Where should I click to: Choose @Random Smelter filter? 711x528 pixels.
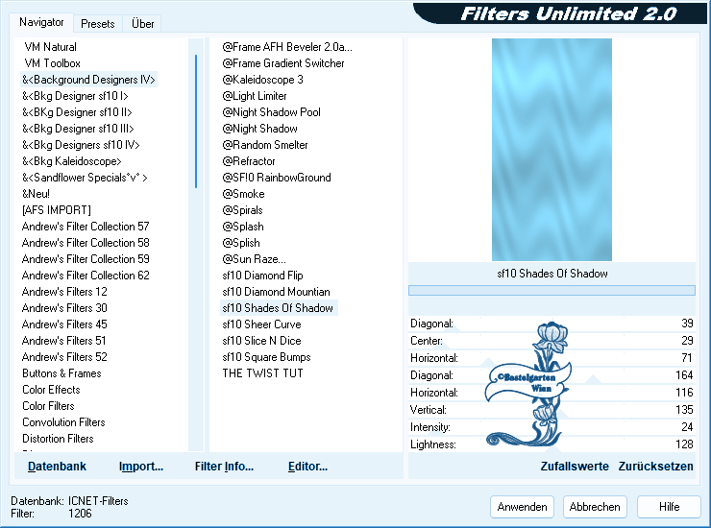[265, 145]
